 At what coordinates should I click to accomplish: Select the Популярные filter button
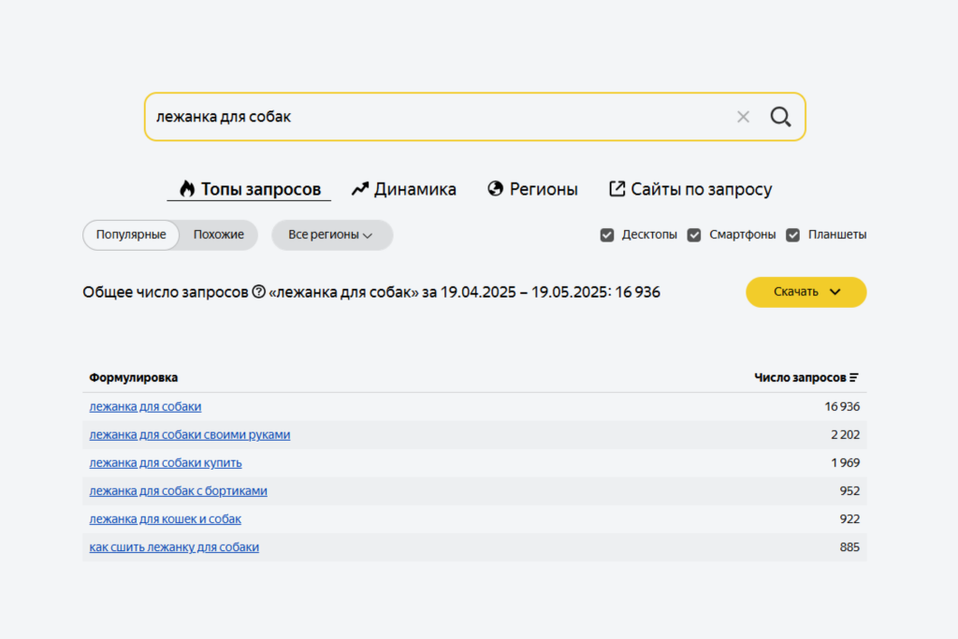[131, 235]
